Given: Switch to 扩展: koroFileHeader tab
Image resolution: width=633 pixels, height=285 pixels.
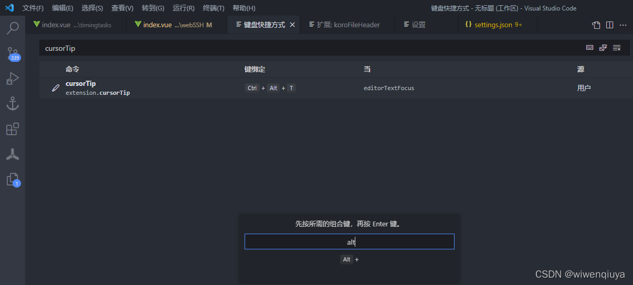Looking at the screenshot, I should click(347, 25).
